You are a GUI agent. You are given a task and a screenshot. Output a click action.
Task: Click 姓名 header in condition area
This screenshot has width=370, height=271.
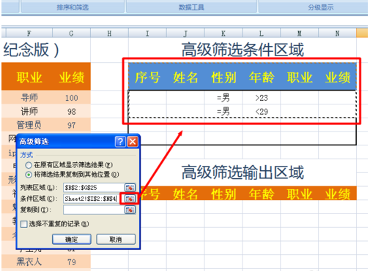pyautogui.click(x=185, y=77)
